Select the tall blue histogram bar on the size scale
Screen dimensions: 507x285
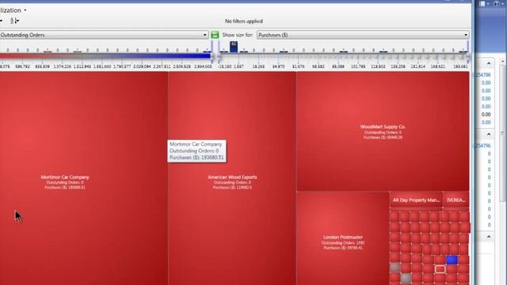pyautogui.click(x=234, y=47)
